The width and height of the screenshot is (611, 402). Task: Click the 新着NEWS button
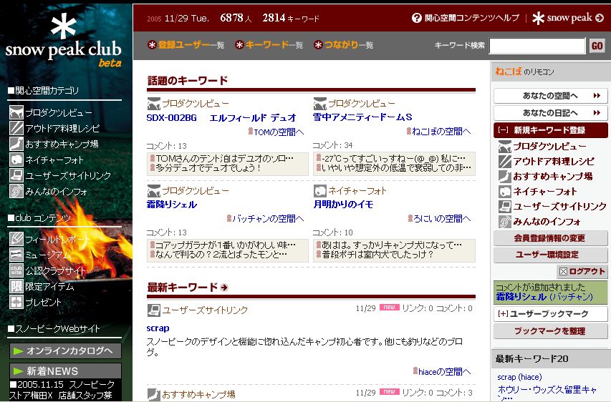[65, 371]
